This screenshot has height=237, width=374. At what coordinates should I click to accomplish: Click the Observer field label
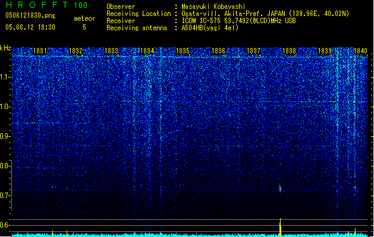121,7
